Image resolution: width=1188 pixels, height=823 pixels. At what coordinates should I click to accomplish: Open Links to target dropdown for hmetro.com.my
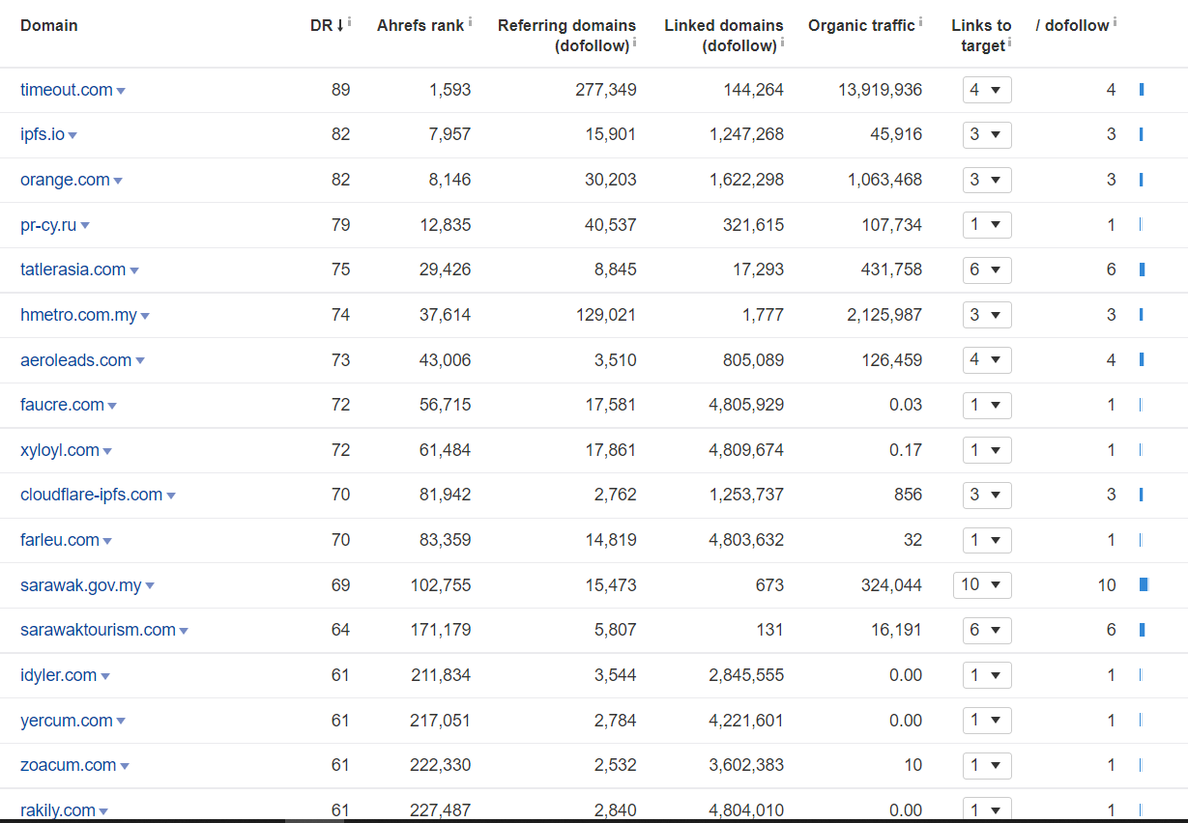pyautogui.click(x=987, y=315)
